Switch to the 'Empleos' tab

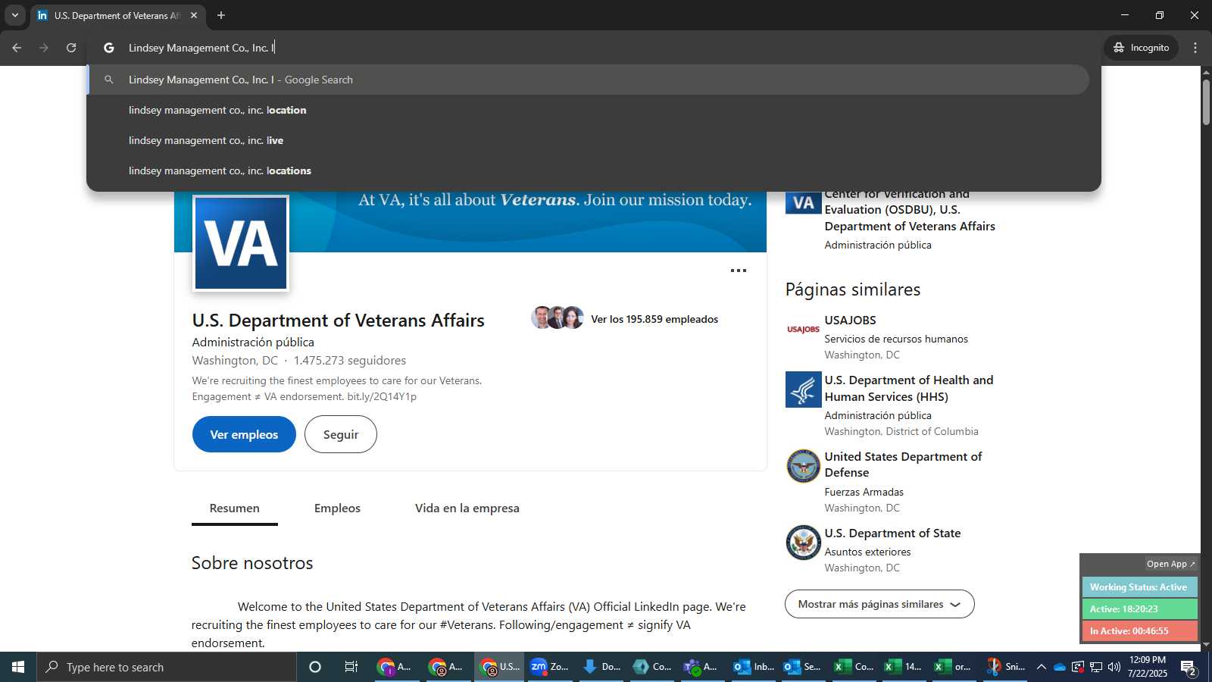coord(337,508)
